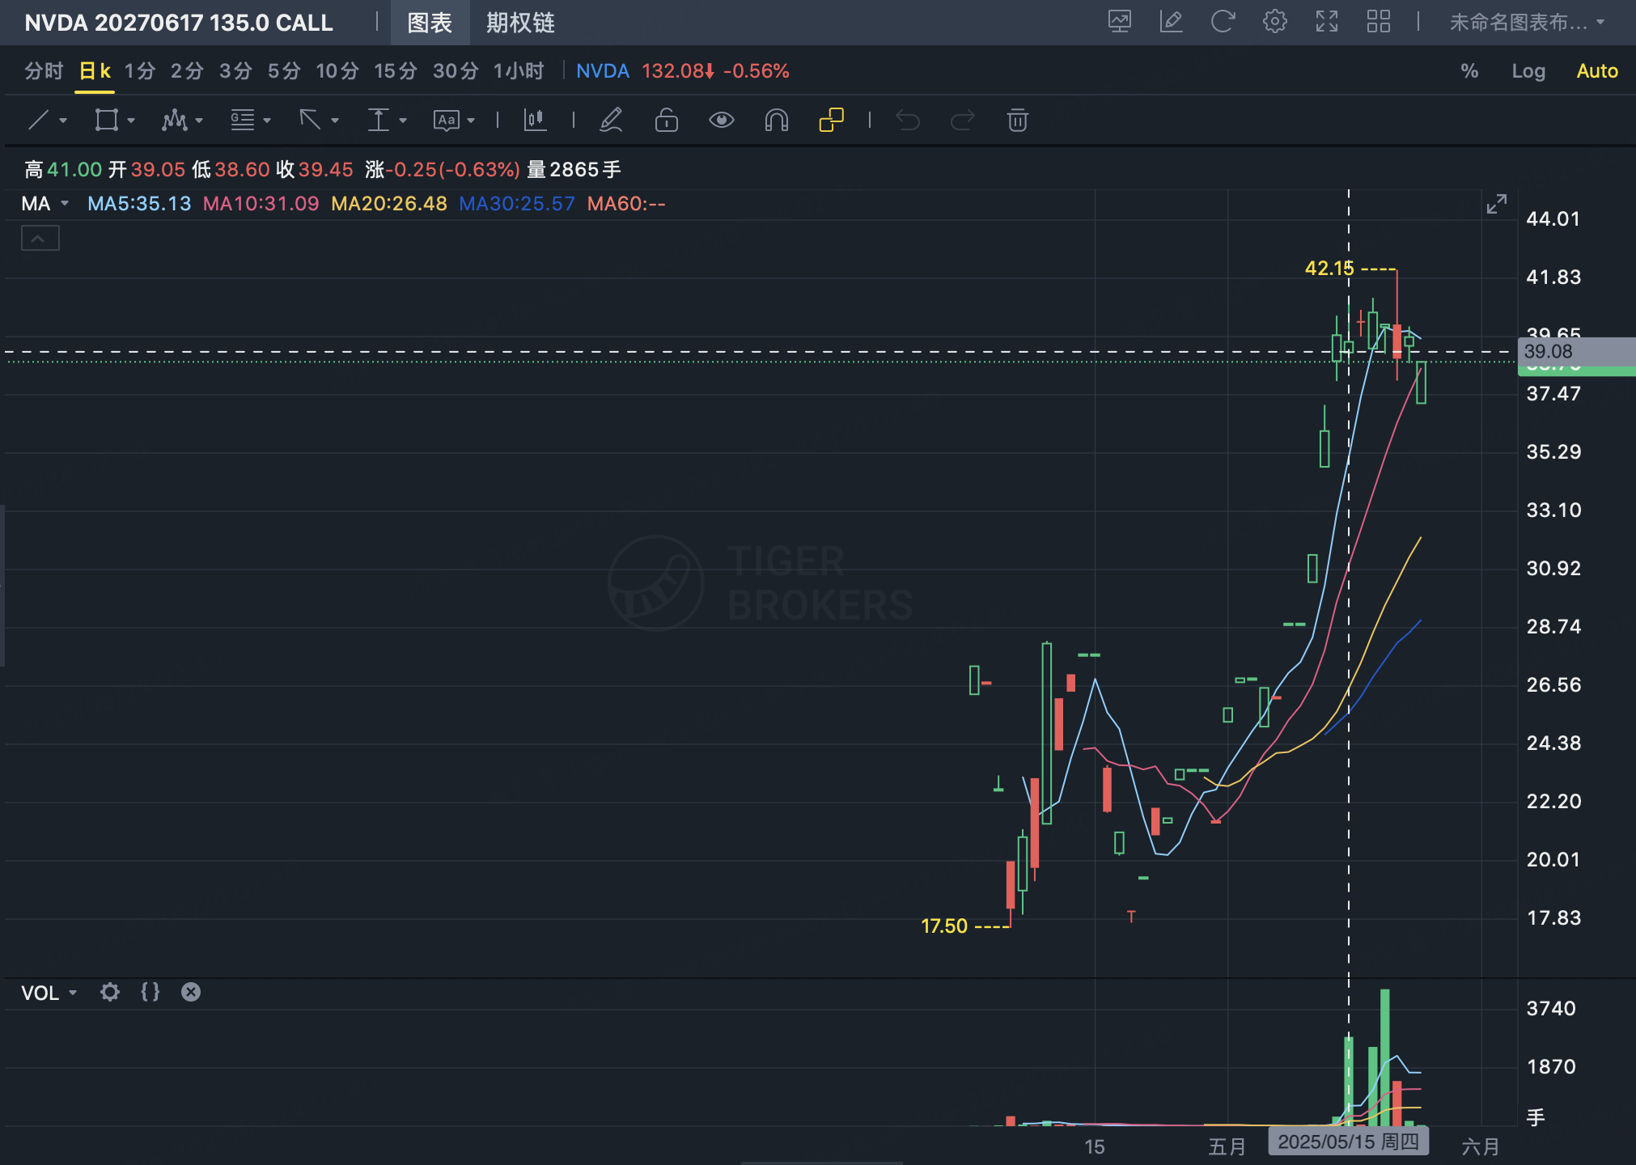Select the 10分 timeframe
This screenshot has height=1165, width=1636.
[337, 71]
